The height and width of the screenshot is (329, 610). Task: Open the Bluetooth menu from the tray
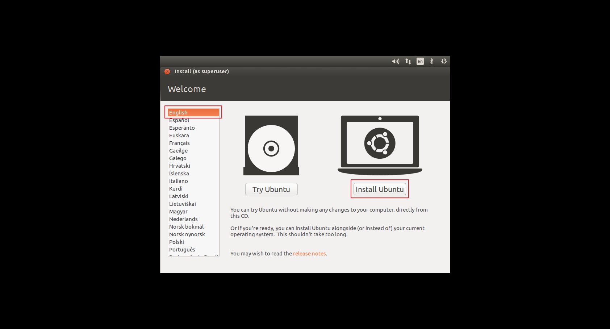coord(431,61)
